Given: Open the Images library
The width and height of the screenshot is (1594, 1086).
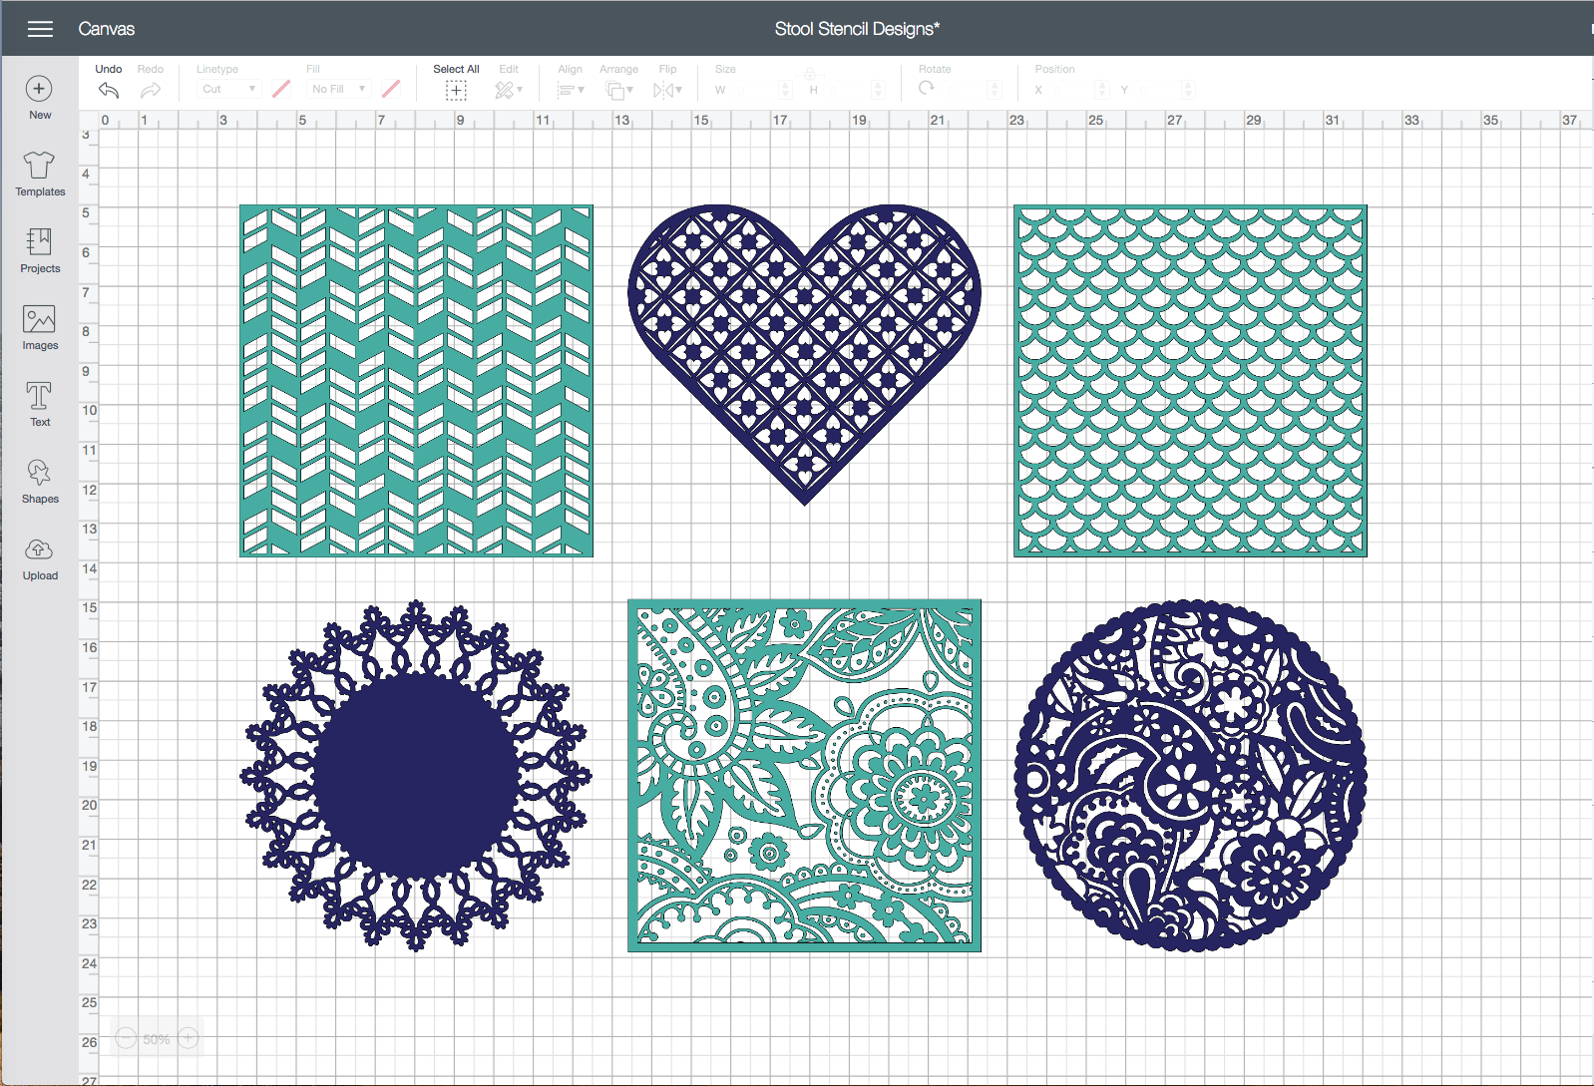Looking at the screenshot, I should pyautogui.click(x=40, y=320).
